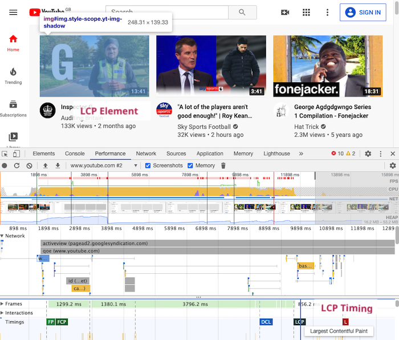Click the Sky Sports channel avatar
399x340 pixels.
[x=164, y=110]
